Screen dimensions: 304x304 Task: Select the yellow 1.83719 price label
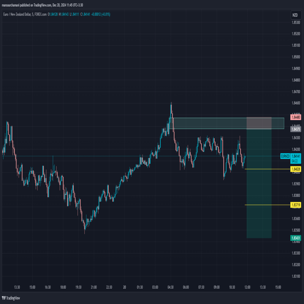coord(296,205)
